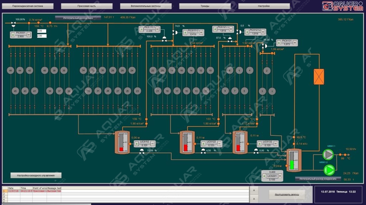Open the Пароконденсатная система tab
Image resolution: width=366 pixels, height=205 pixels.
28,6
